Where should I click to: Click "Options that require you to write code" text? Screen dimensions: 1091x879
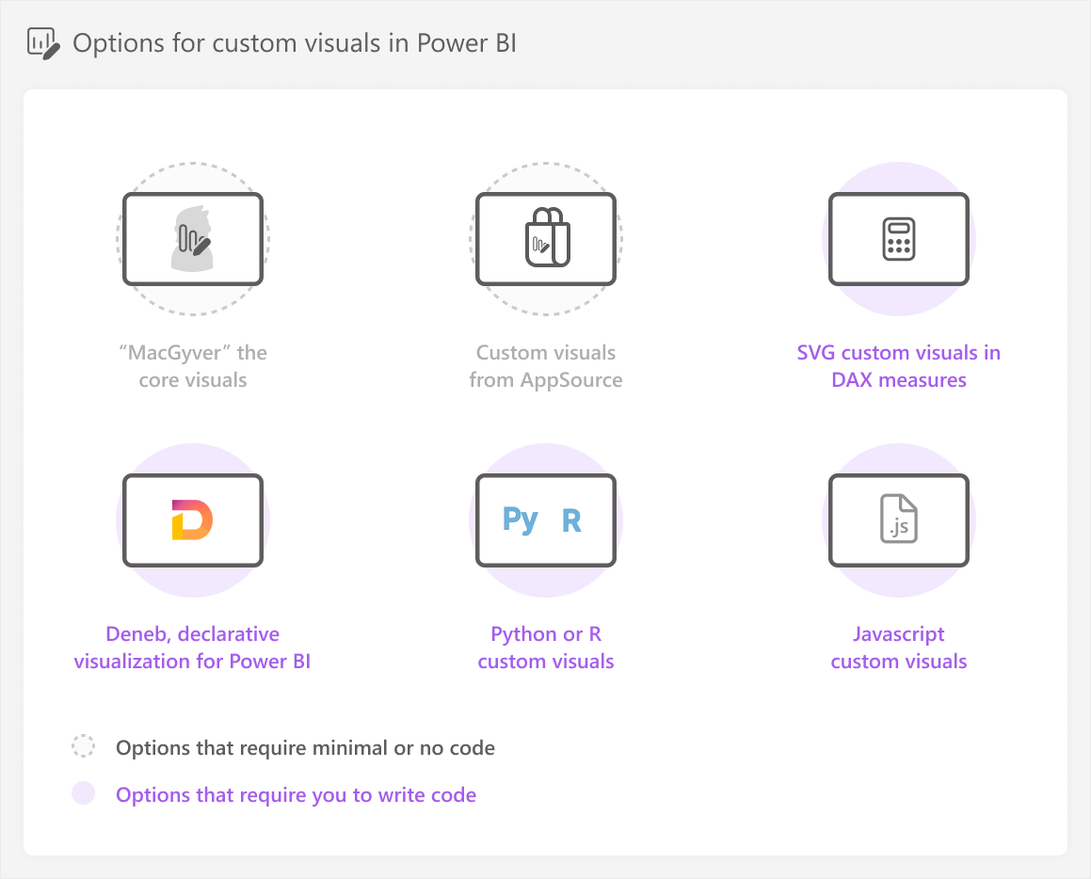click(x=296, y=795)
